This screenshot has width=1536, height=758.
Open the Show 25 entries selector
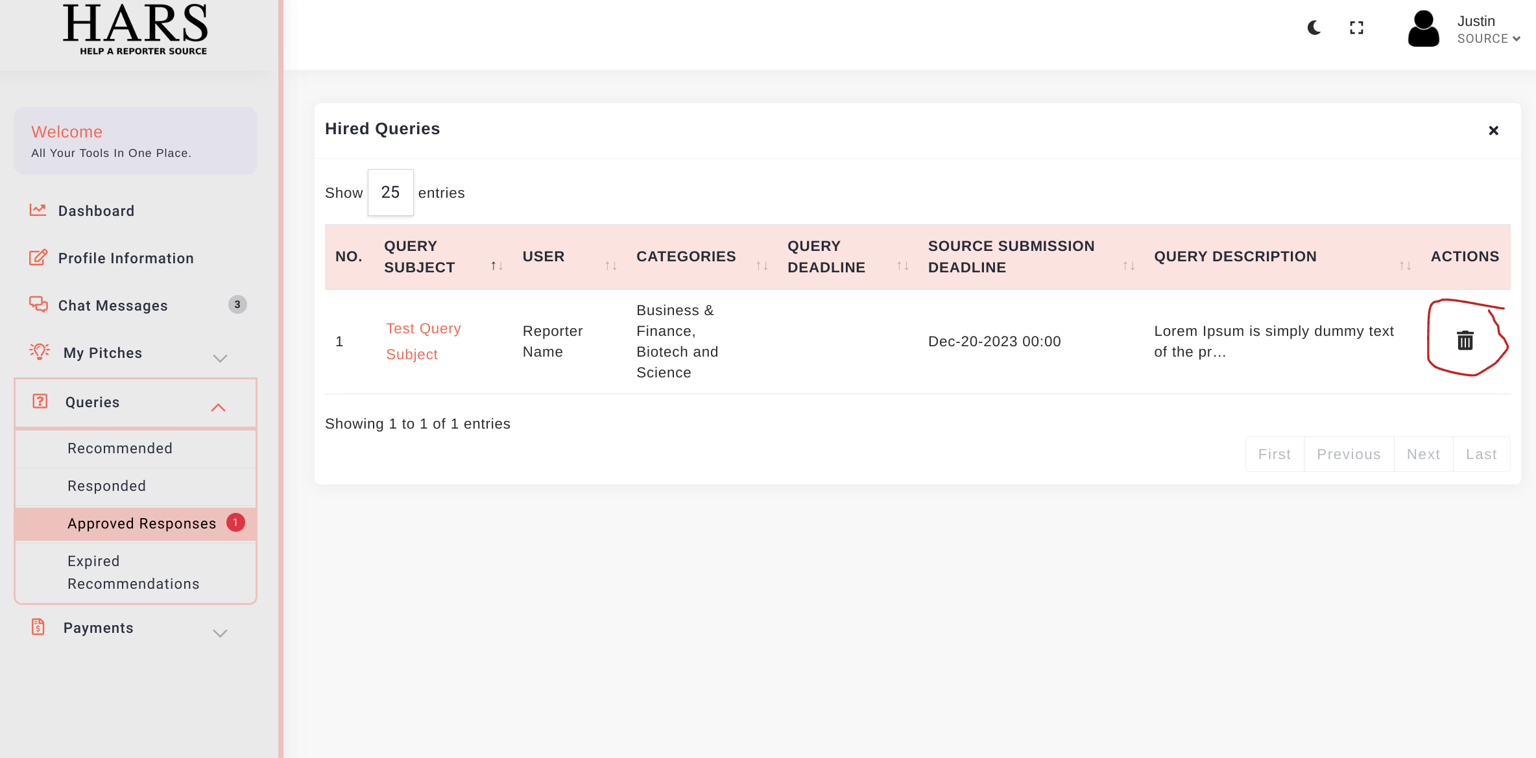[390, 193]
